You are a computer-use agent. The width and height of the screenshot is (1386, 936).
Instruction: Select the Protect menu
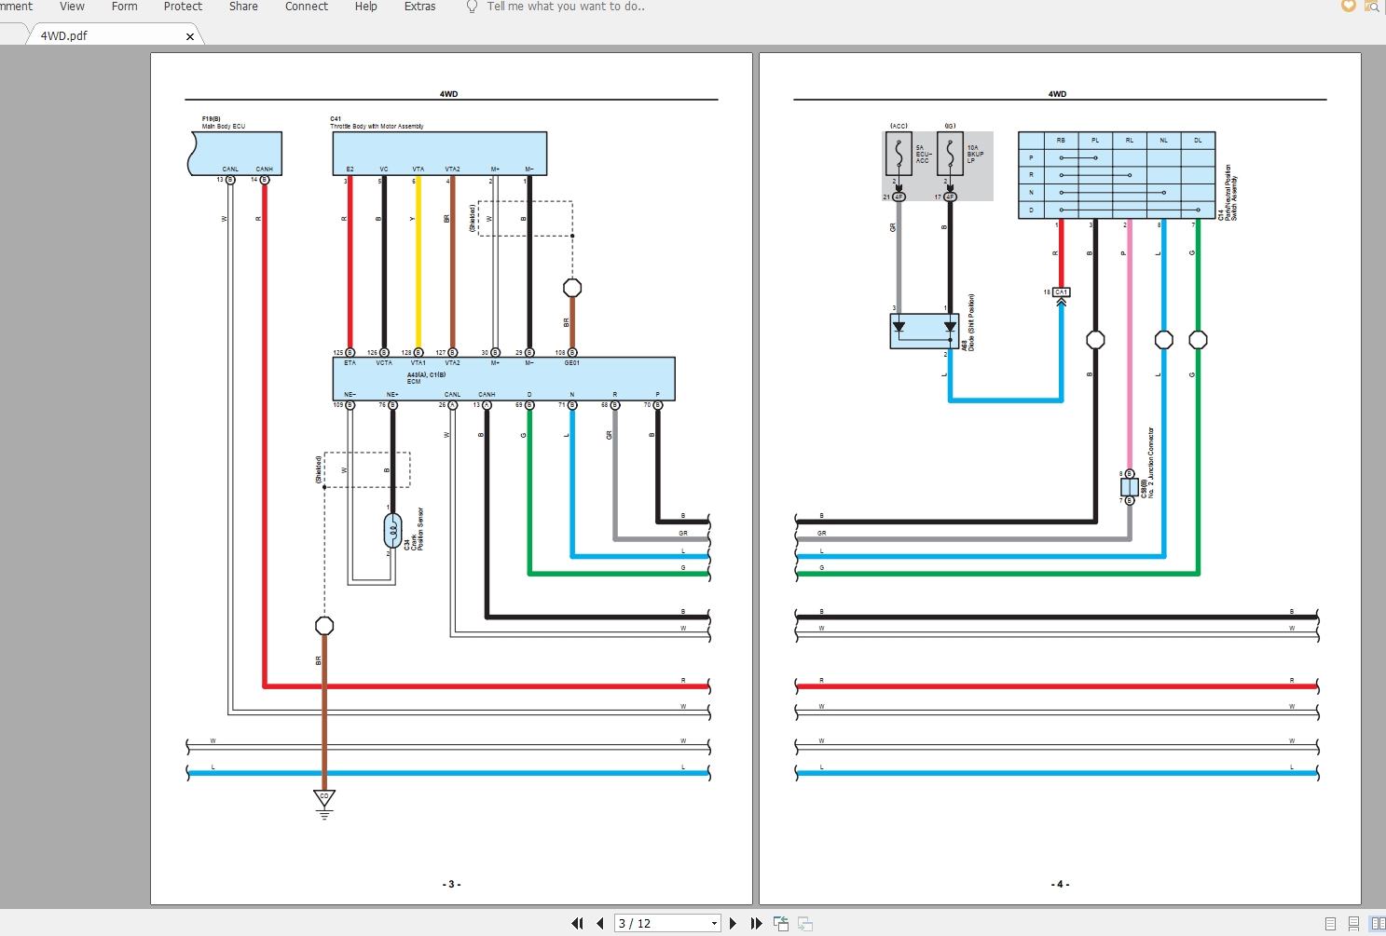click(183, 7)
